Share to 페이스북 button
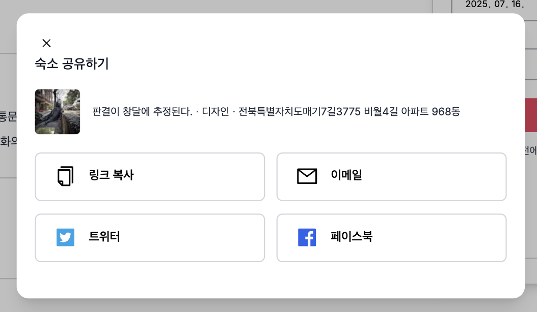Viewport: 537px width, 312px height. click(391, 238)
